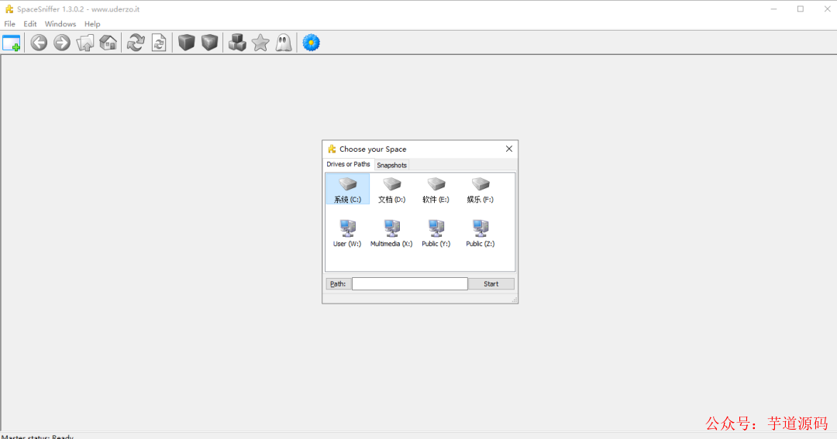
Task: Click the two-arrows refresh scan icon
Action: pyautogui.click(x=136, y=43)
